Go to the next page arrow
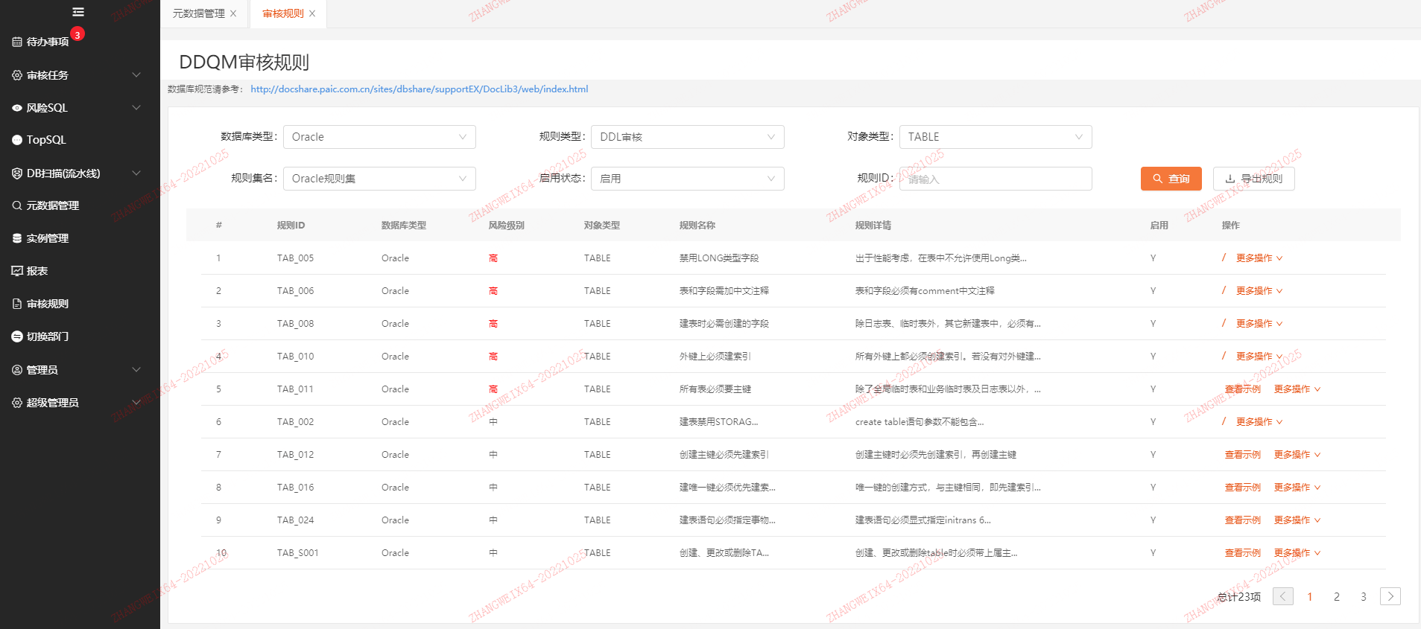 point(1390,596)
